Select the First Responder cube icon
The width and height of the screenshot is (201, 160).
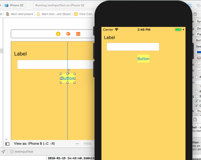68,34
